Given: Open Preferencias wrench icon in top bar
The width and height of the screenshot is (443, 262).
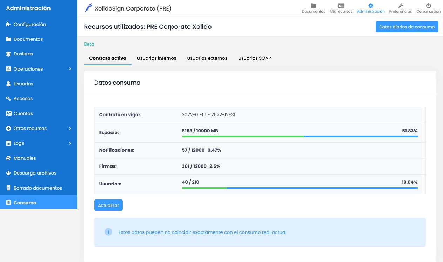Looking at the screenshot, I should [401, 6].
